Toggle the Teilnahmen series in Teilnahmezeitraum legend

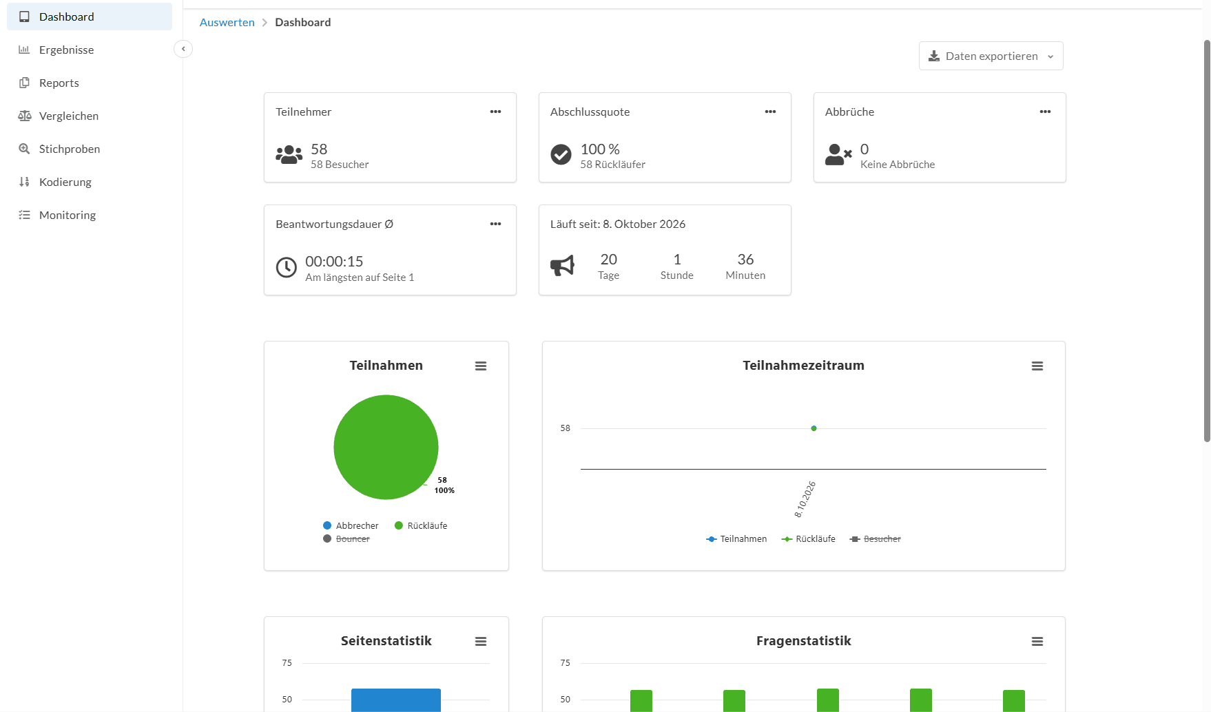pyautogui.click(x=736, y=538)
